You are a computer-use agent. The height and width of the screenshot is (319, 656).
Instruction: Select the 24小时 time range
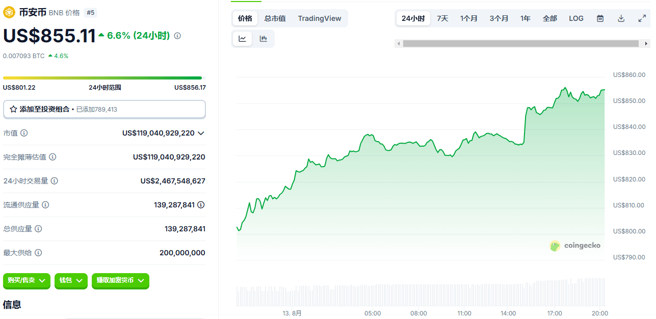coord(413,18)
